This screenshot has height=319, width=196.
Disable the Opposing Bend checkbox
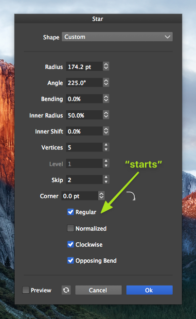(x=71, y=260)
